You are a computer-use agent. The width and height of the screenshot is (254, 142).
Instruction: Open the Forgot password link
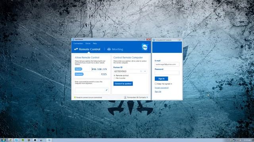click(162, 88)
